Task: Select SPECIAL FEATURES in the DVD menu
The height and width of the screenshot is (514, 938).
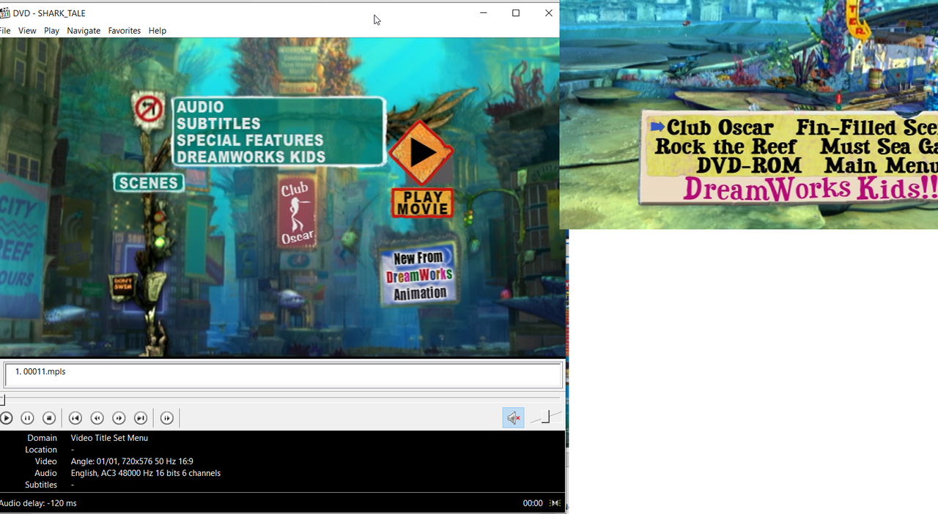Action: pyautogui.click(x=250, y=140)
